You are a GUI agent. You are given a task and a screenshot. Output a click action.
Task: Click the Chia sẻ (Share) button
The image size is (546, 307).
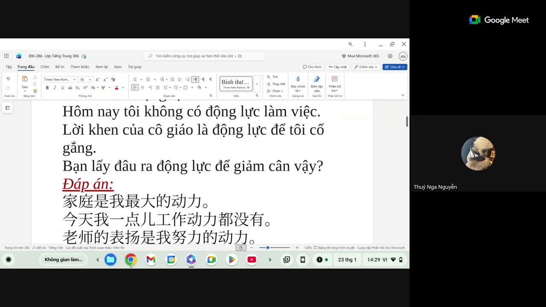point(395,67)
